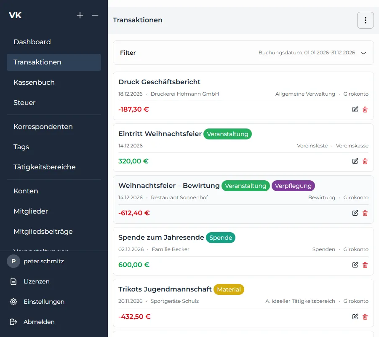This screenshot has height=337, width=379.
Task: Open Tätigkeitsbereiche in the sidebar
Action: [x=54, y=167]
